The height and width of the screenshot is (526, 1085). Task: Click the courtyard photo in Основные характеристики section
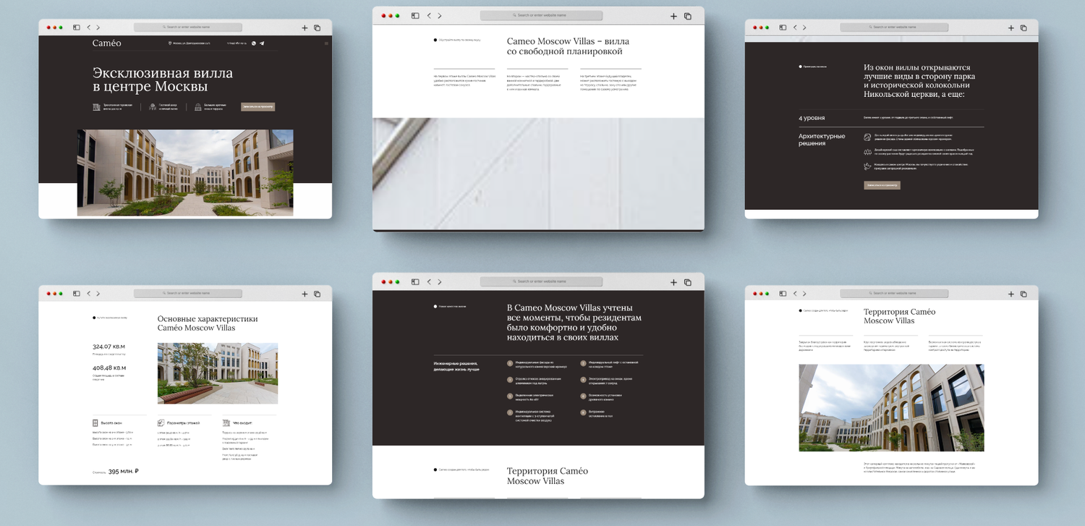(x=218, y=373)
